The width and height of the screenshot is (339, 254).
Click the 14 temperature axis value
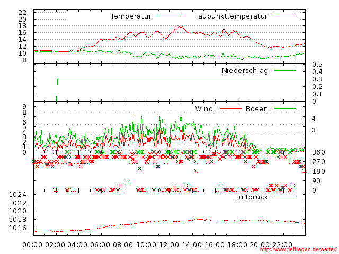click(22, 40)
